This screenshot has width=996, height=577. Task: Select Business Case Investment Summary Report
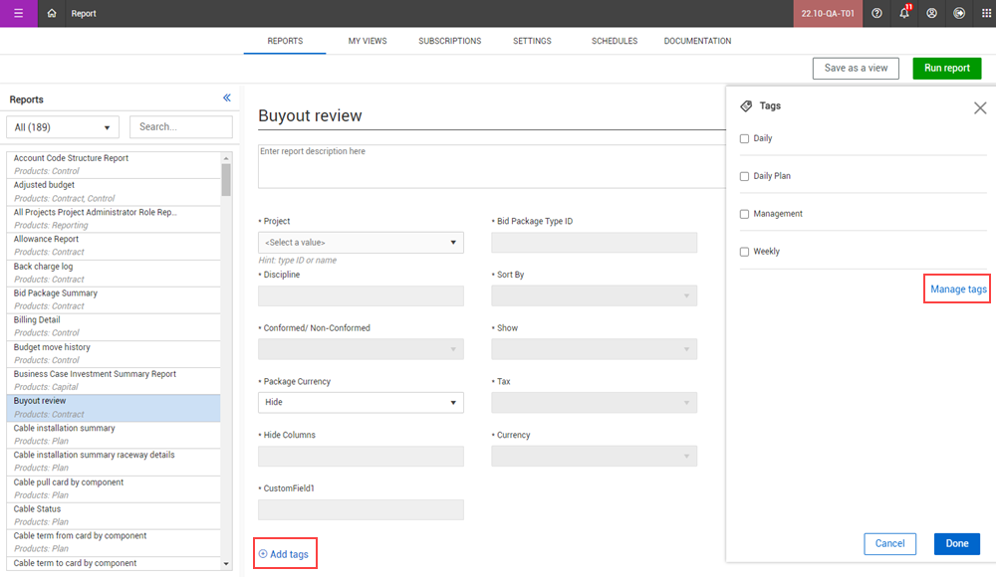tap(114, 380)
